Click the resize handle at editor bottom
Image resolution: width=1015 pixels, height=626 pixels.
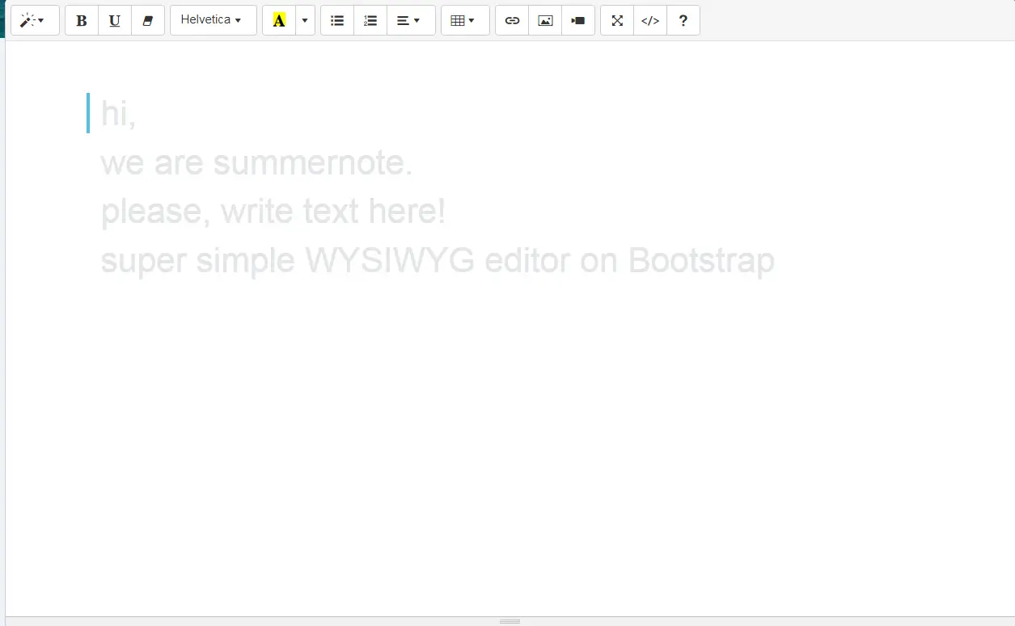pyautogui.click(x=510, y=621)
